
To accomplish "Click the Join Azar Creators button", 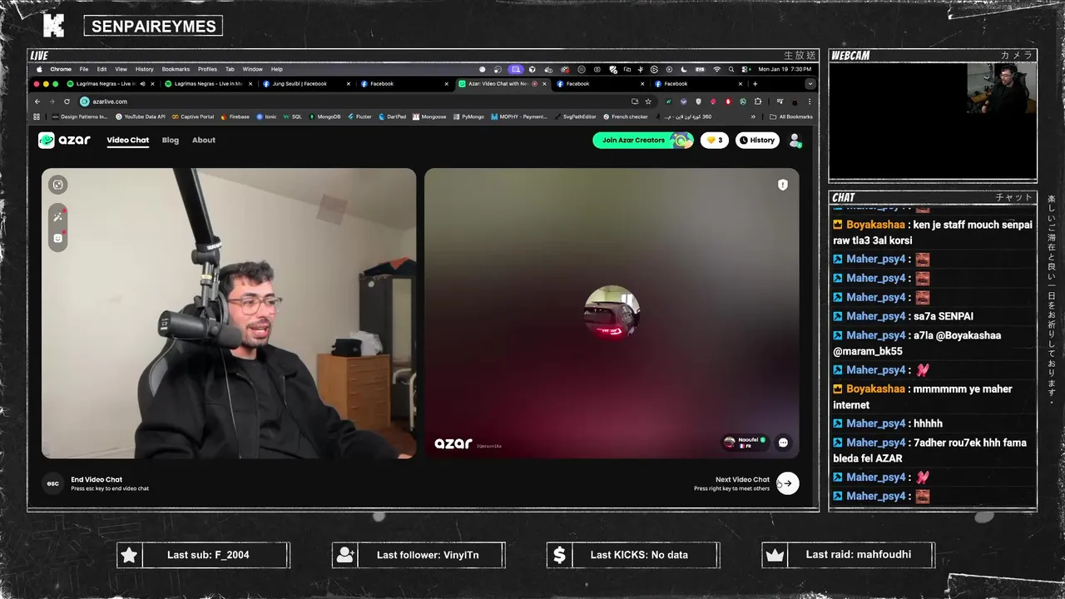I will 642,140.
